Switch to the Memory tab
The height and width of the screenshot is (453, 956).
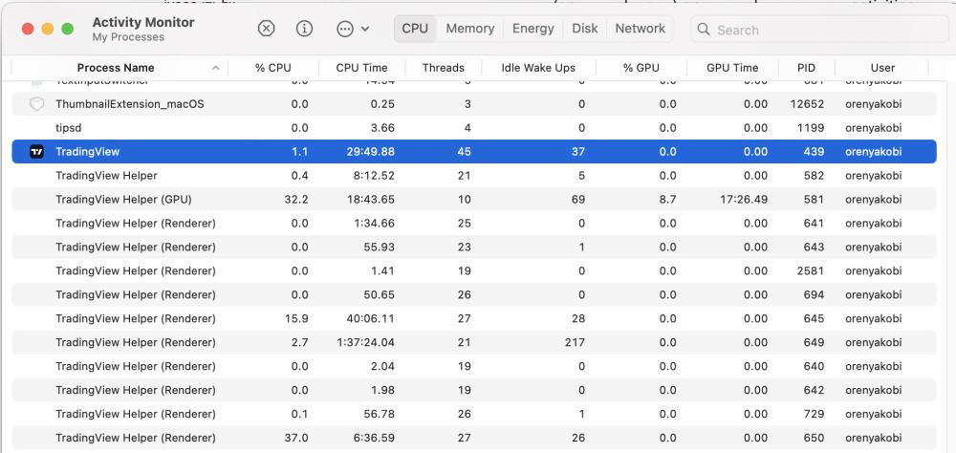coord(469,29)
